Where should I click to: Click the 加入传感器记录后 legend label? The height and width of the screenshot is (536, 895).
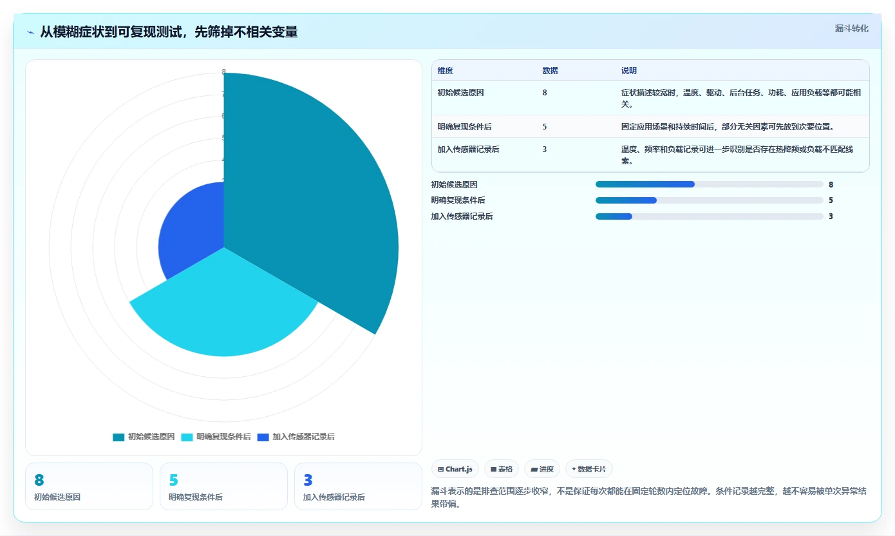point(303,437)
